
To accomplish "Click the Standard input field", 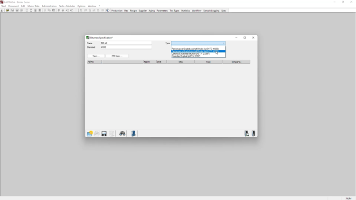I will pos(126,48).
